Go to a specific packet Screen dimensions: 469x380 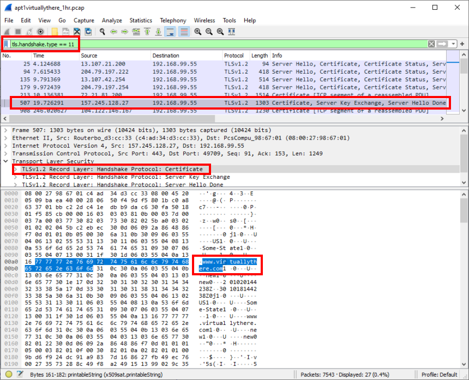(x=136, y=32)
